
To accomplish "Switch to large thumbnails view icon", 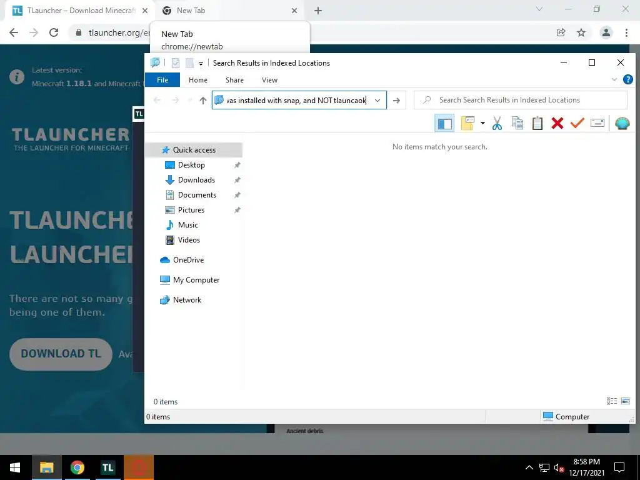I will coord(625,401).
